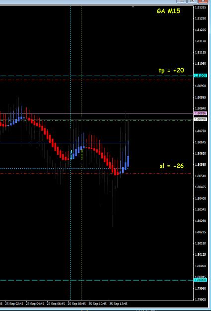Click the 1.80400 price scale value
The height and width of the screenshot is (311, 211).
[x=201, y=199]
